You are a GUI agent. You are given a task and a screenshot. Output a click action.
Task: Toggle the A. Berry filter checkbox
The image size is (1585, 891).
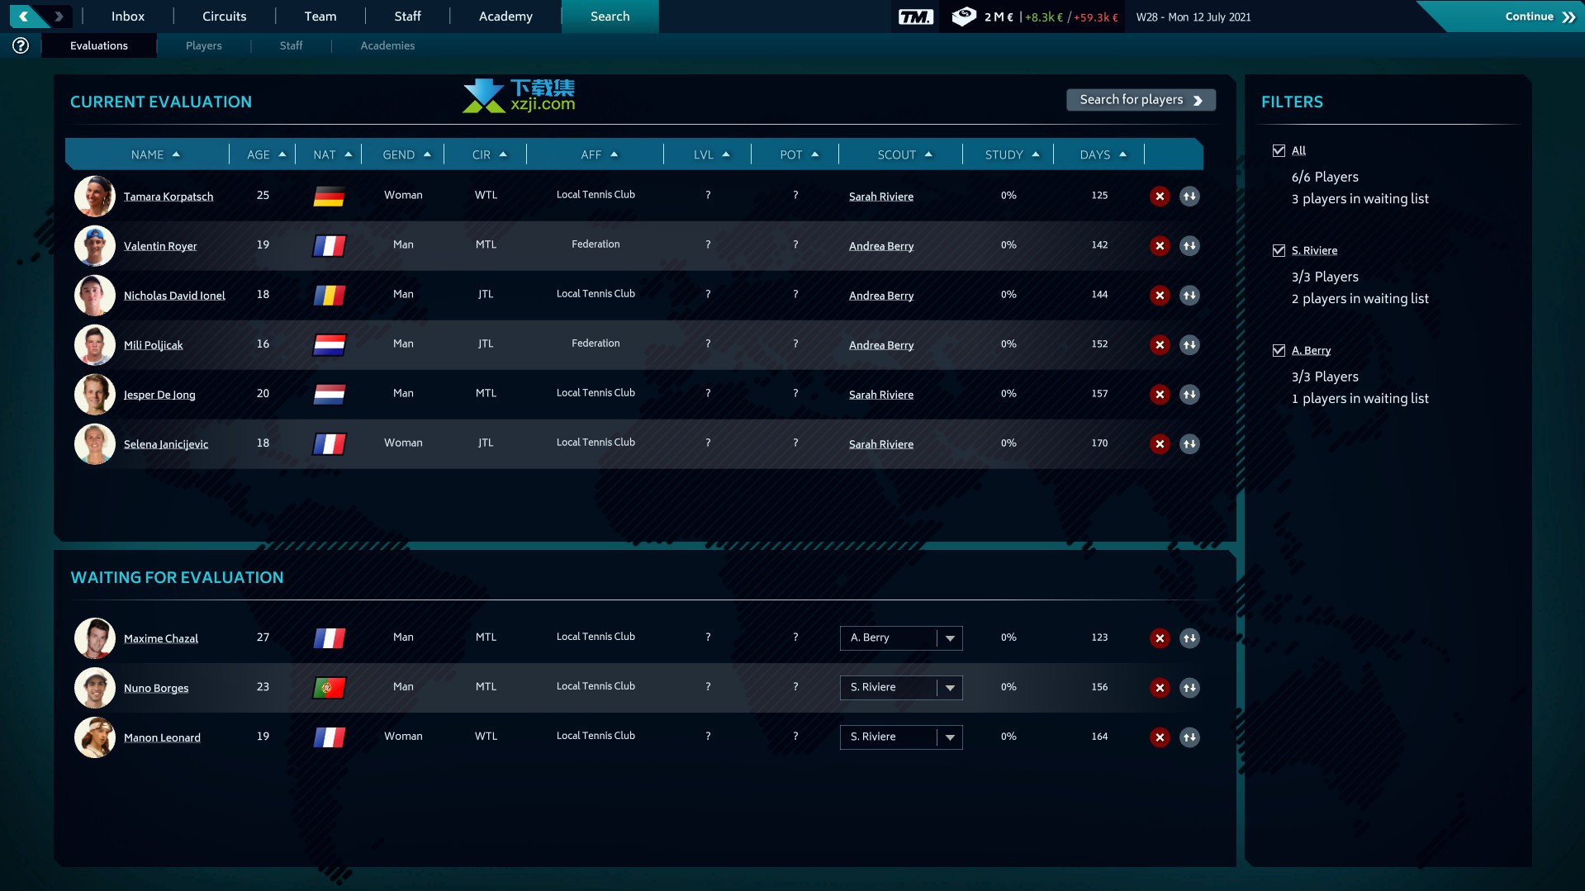tap(1279, 350)
